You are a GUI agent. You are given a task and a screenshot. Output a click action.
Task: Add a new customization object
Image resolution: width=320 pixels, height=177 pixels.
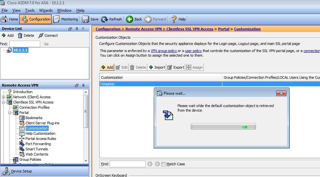pyautogui.click(x=107, y=67)
